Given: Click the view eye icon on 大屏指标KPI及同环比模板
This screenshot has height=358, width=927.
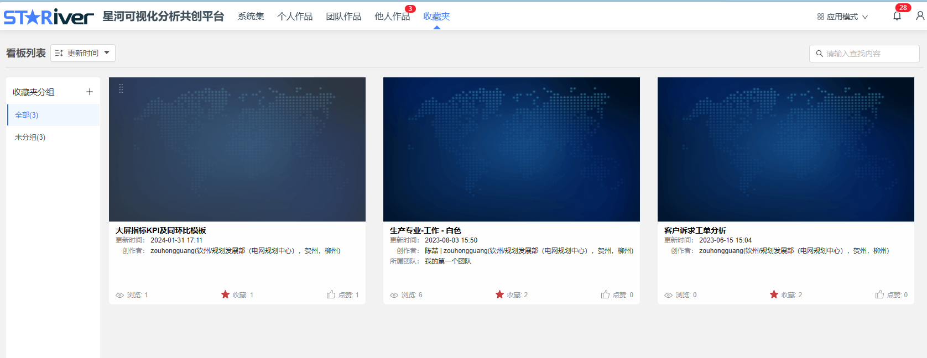Looking at the screenshot, I should (119, 295).
